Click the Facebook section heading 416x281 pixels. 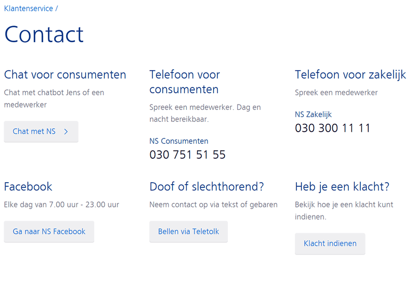[x=28, y=186]
